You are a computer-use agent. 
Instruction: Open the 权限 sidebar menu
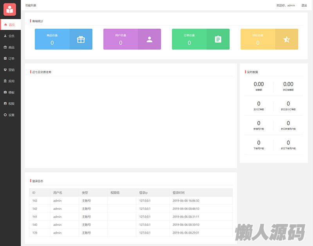(11, 104)
